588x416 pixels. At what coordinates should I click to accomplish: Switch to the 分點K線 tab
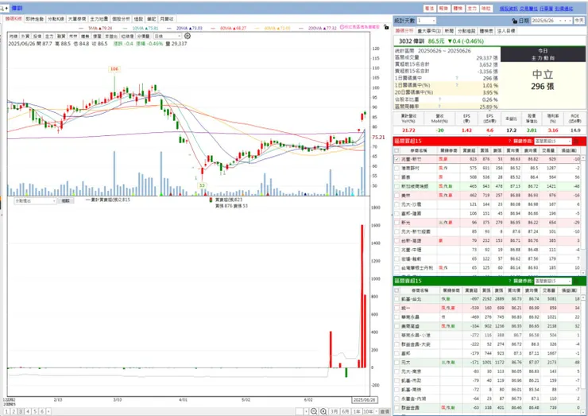(56, 19)
